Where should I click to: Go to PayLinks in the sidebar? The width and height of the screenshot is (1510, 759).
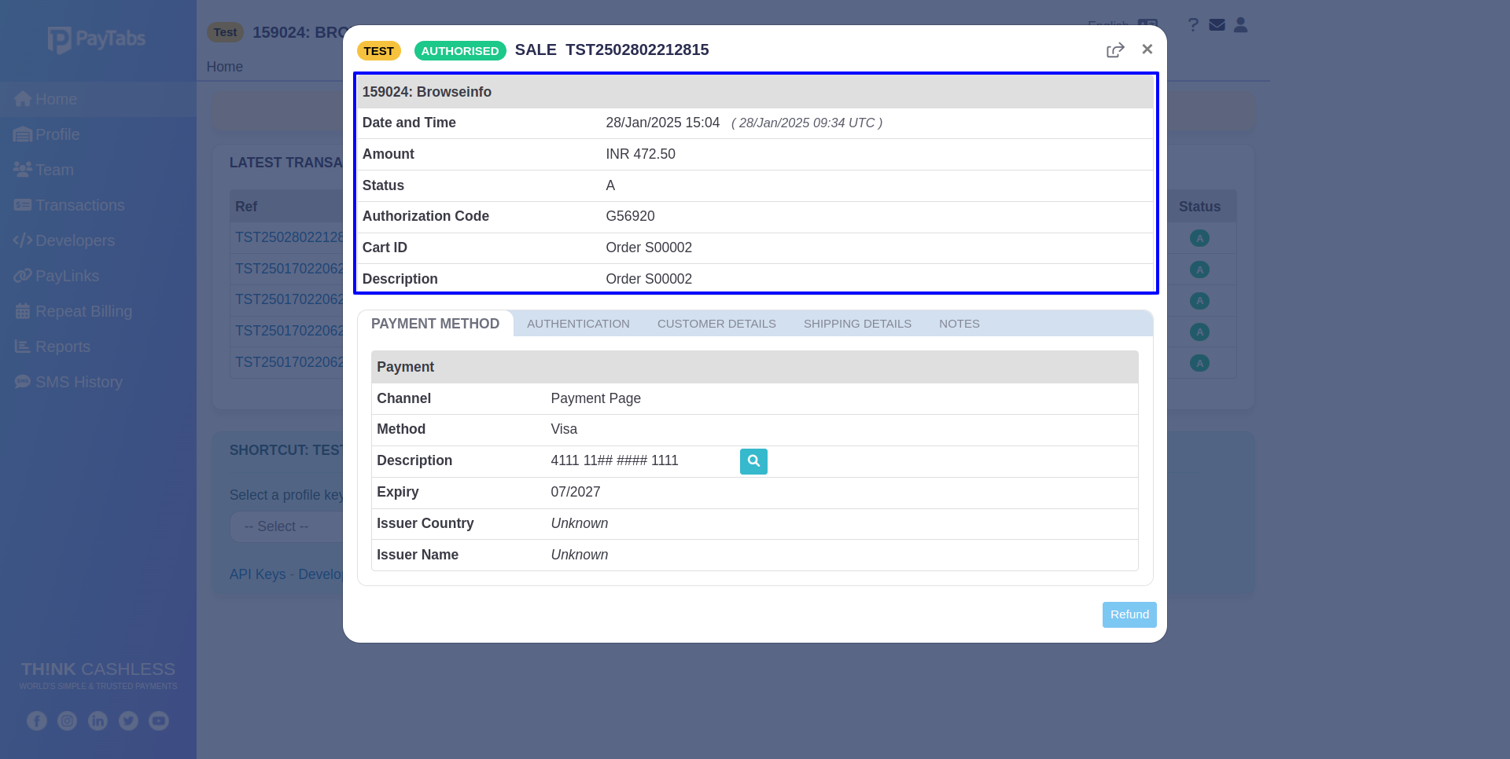click(67, 276)
